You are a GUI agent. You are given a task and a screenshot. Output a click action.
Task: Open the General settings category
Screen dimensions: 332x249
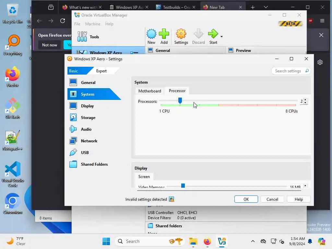89,83
